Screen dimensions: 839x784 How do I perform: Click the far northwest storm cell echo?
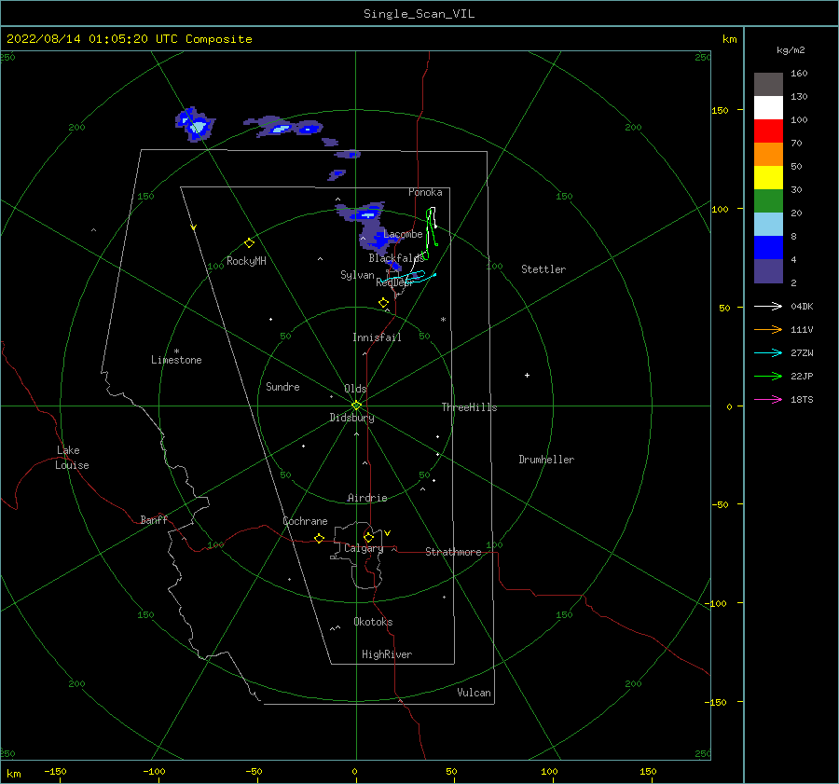(196, 124)
